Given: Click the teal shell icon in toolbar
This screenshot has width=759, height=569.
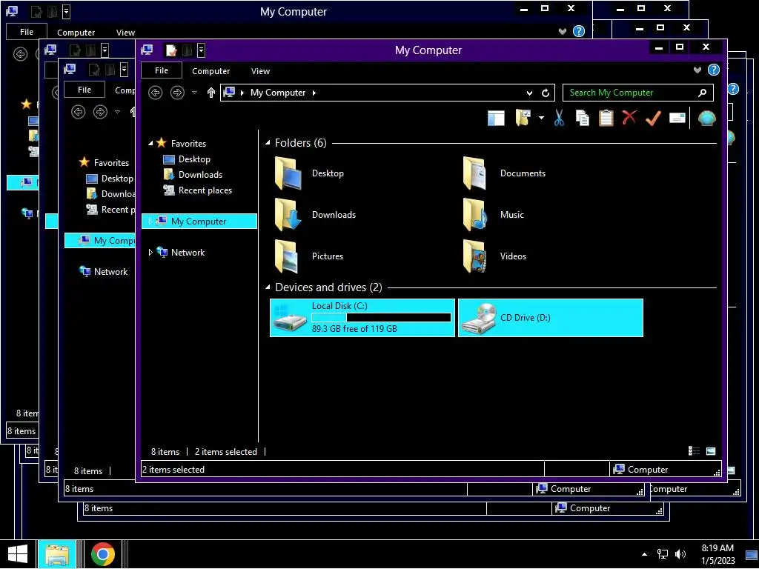Looking at the screenshot, I should tap(706, 118).
